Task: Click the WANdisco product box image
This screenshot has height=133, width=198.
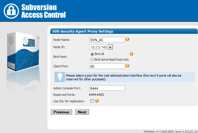Action: (x=23, y=52)
